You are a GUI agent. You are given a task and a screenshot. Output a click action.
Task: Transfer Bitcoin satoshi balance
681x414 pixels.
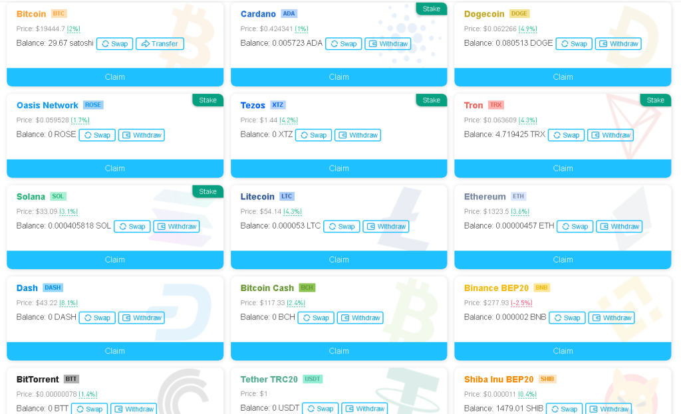pos(160,44)
